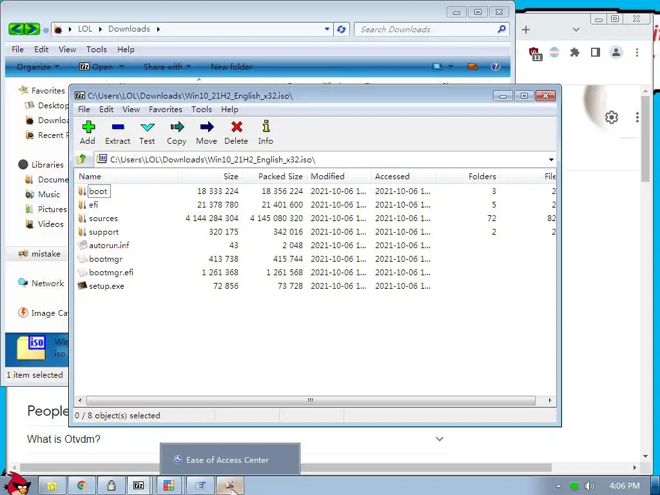Open the 7-Zip File menu

[84, 110]
